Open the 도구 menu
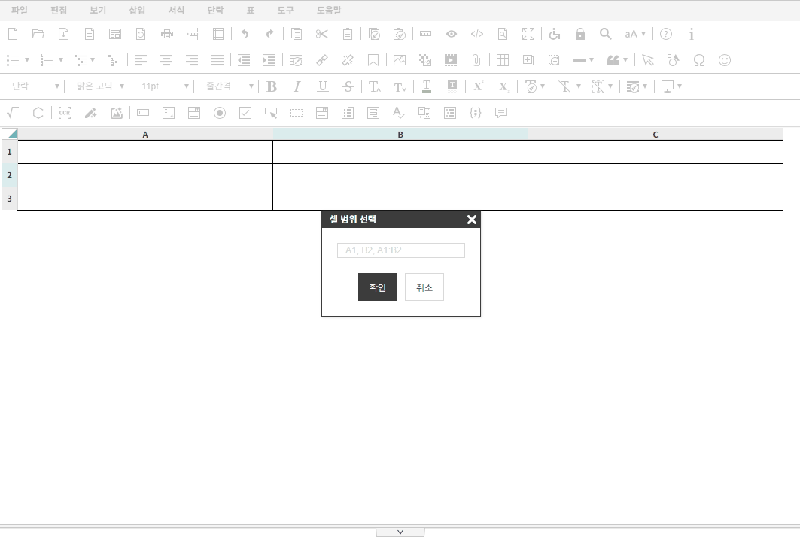The image size is (800, 540). pyautogui.click(x=285, y=11)
